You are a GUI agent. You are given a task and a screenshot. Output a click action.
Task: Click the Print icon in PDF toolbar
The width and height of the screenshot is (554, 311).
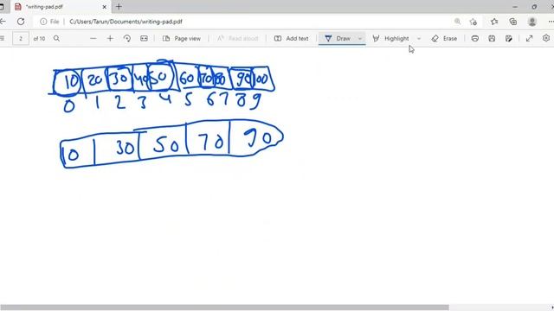[x=475, y=38]
